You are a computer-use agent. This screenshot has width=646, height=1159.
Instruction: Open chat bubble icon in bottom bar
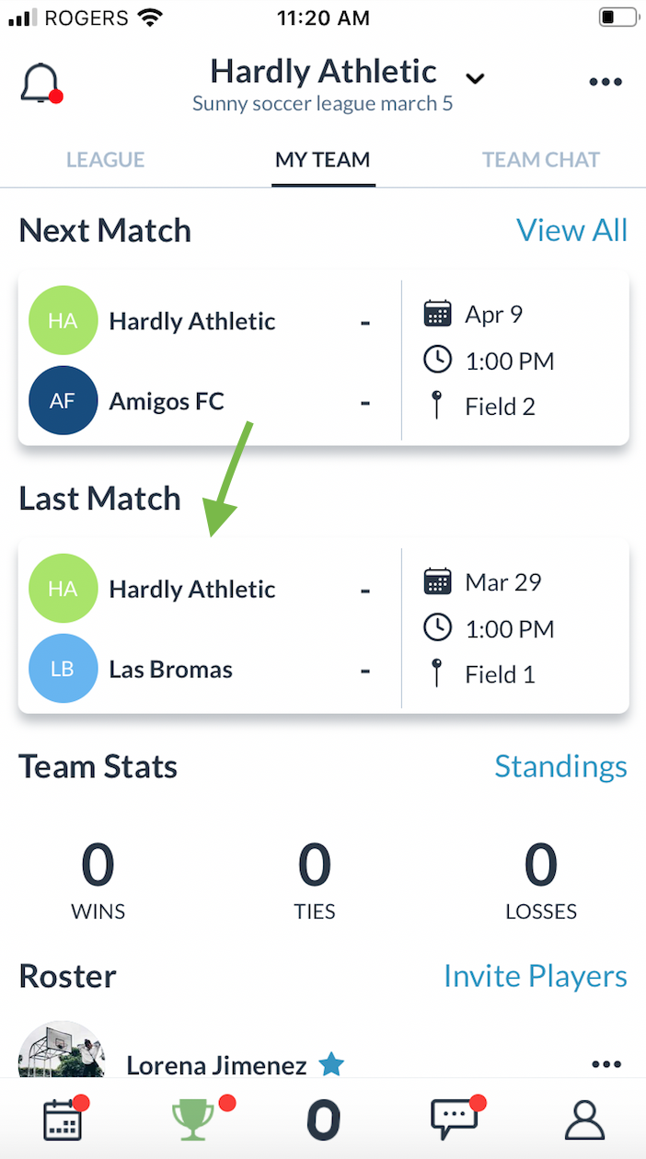tap(455, 1119)
